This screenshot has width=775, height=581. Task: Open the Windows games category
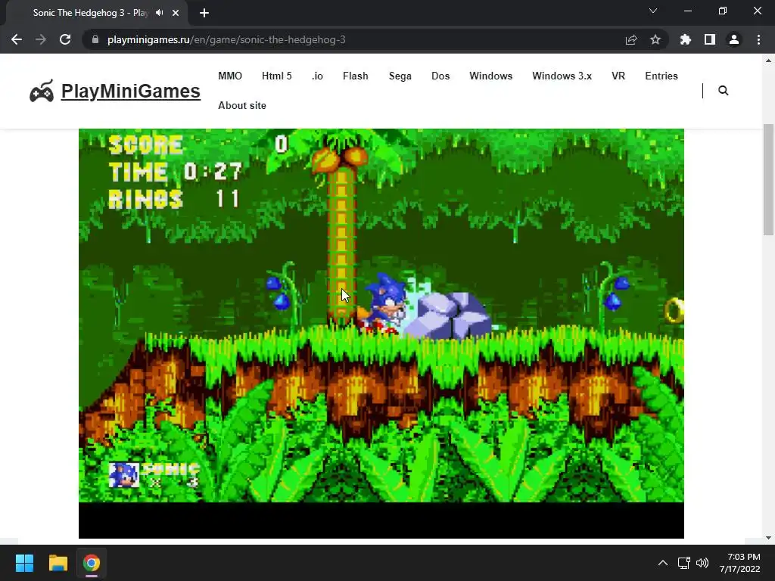pos(490,76)
